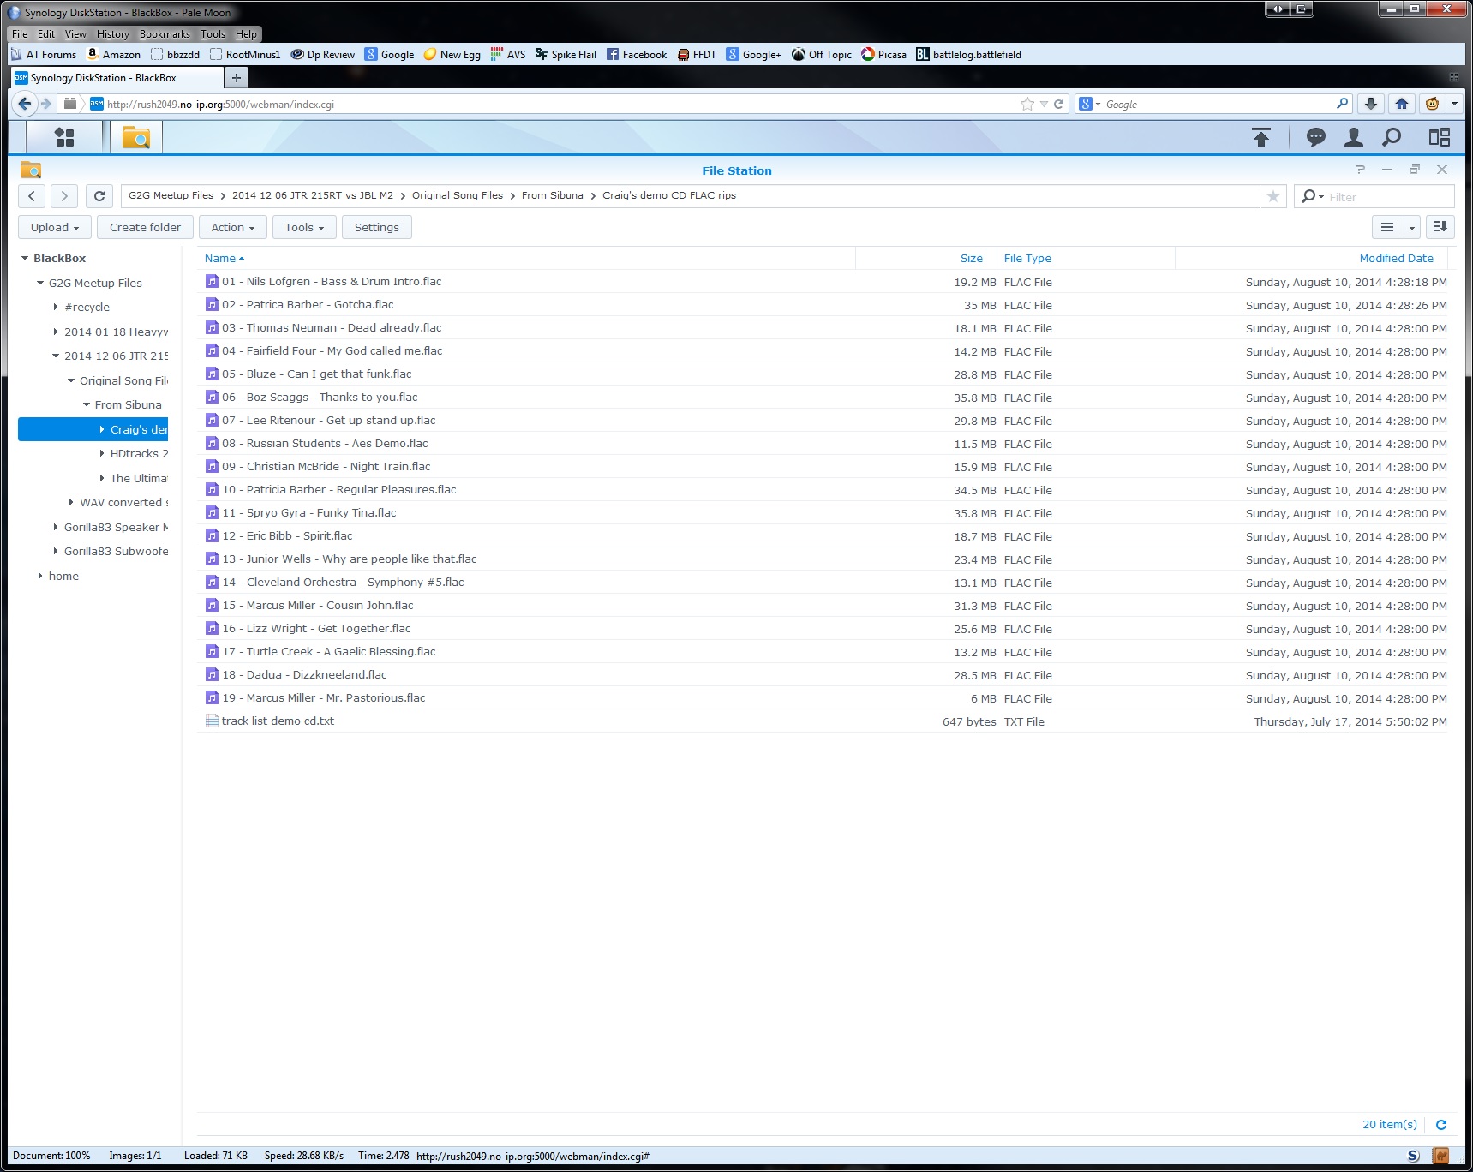Open the pilot view widgets icon
This screenshot has height=1172, width=1473.
[1440, 137]
